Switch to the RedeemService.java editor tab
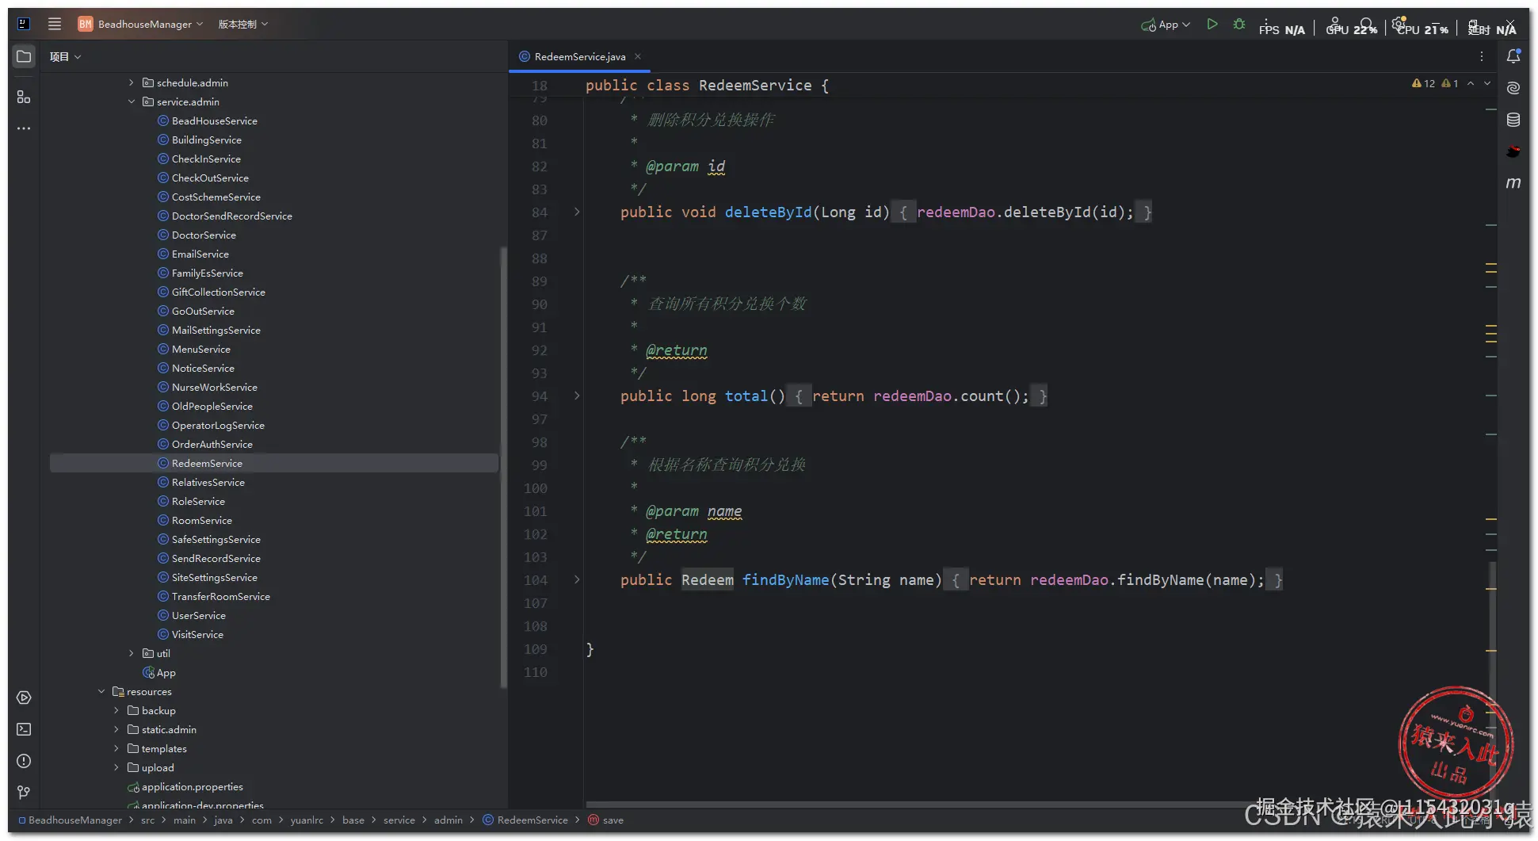This screenshot has width=1538, height=841. pyautogui.click(x=578, y=56)
